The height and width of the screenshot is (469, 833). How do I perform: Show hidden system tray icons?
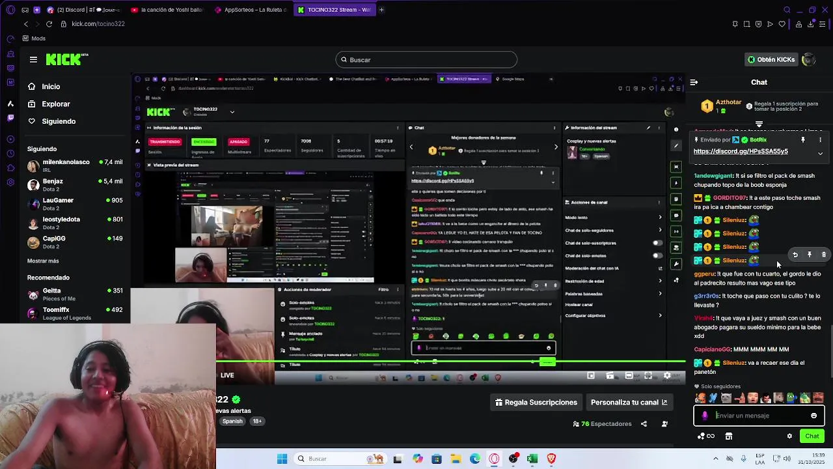point(715,459)
